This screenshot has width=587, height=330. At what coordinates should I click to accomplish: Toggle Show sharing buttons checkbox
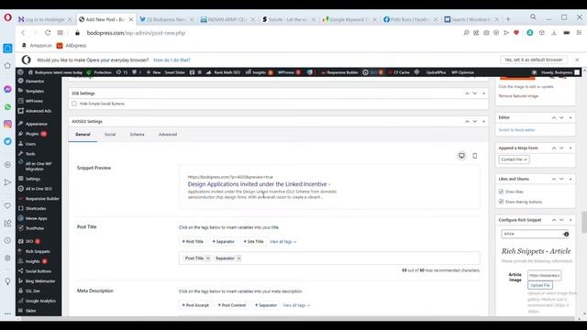click(501, 202)
